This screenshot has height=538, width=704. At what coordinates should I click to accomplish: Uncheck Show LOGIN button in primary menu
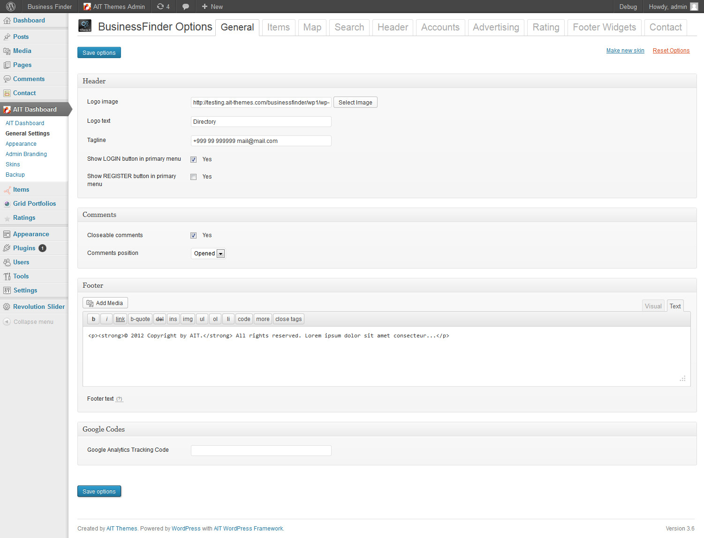tap(193, 159)
